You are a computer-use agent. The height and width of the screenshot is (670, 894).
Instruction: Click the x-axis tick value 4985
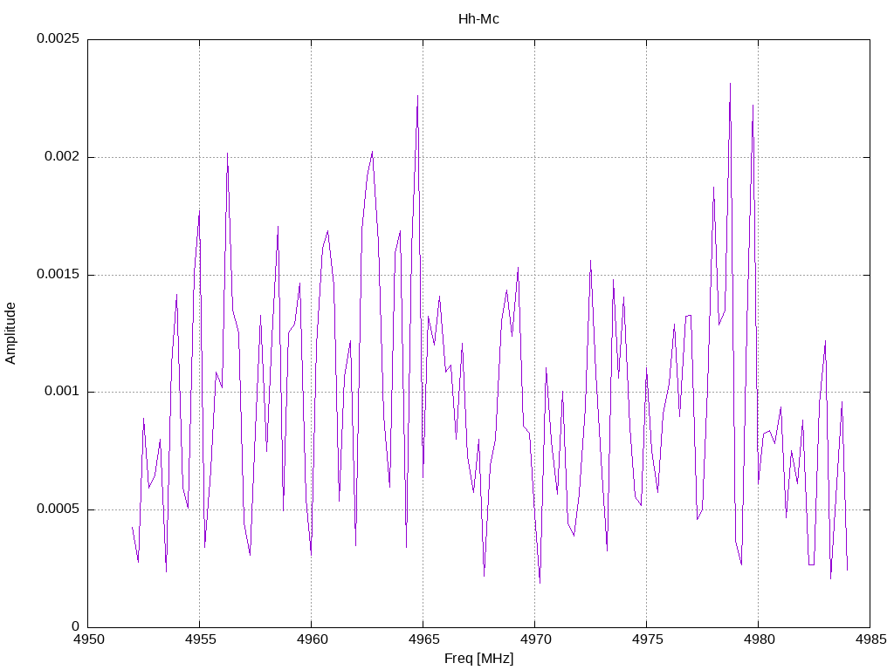click(x=870, y=639)
